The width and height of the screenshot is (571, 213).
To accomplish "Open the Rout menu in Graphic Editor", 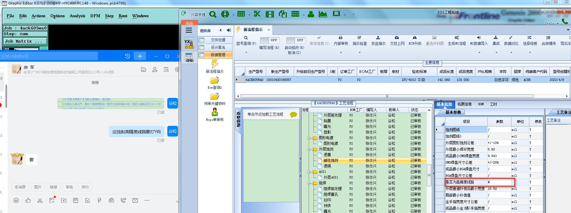I will 123,16.
